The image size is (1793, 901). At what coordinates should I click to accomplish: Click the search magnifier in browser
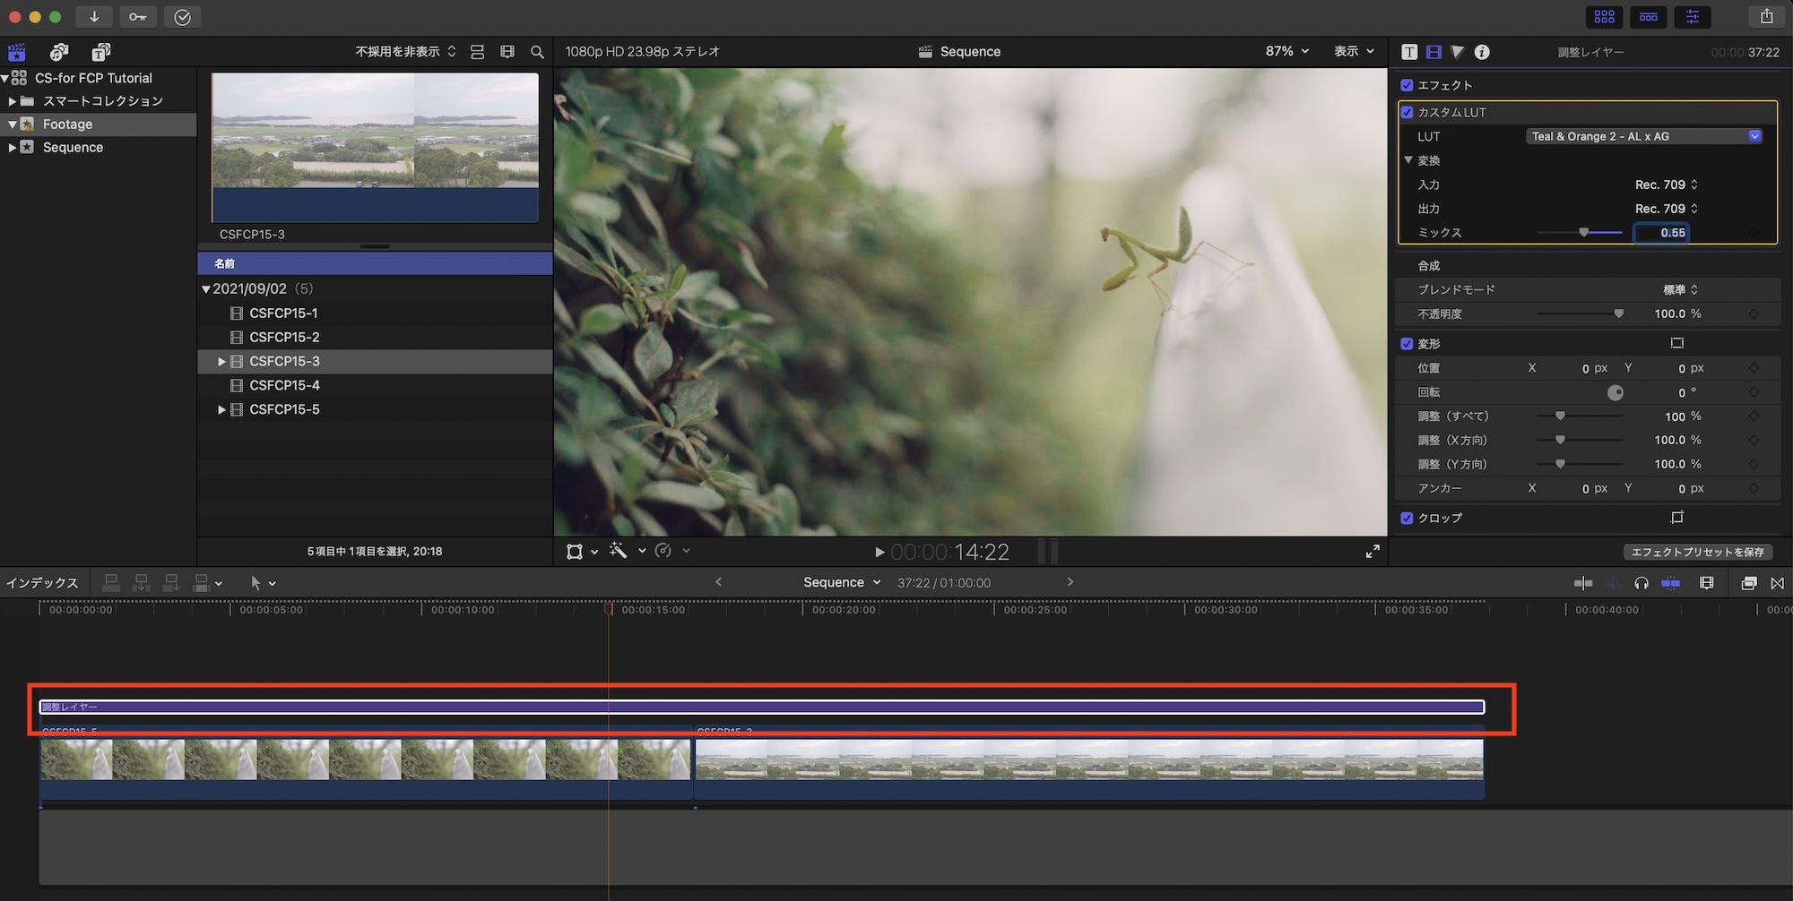tap(537, 52)
